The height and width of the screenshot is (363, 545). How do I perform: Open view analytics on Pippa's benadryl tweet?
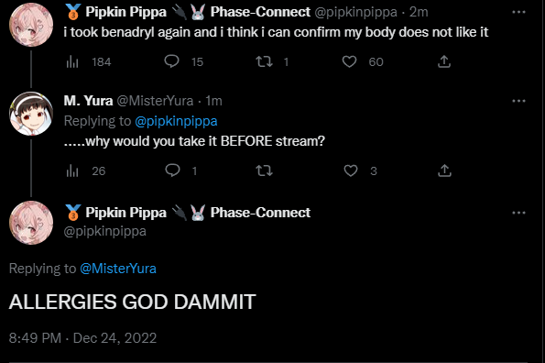88,62
